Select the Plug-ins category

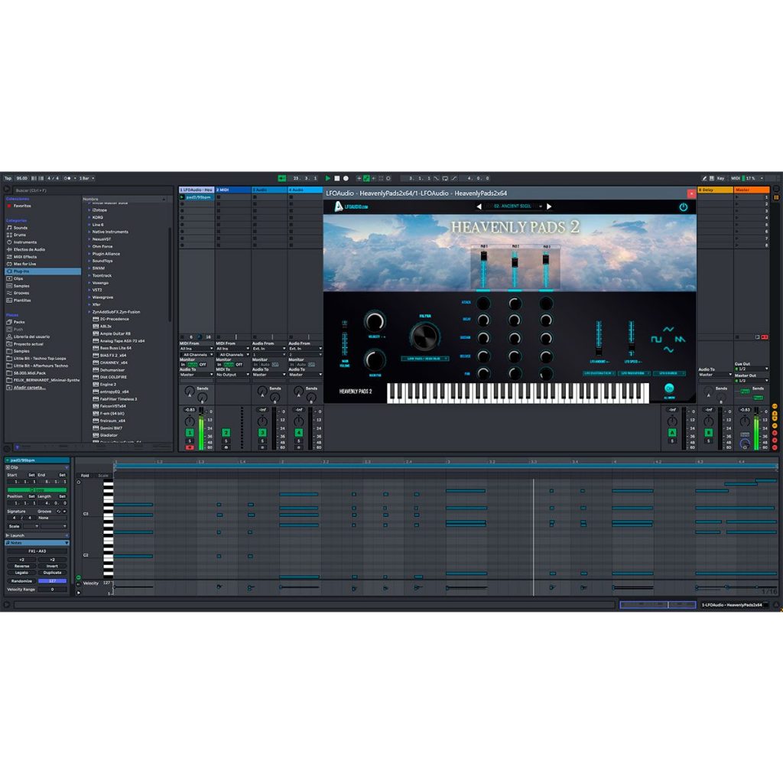[x=43, y=271]
